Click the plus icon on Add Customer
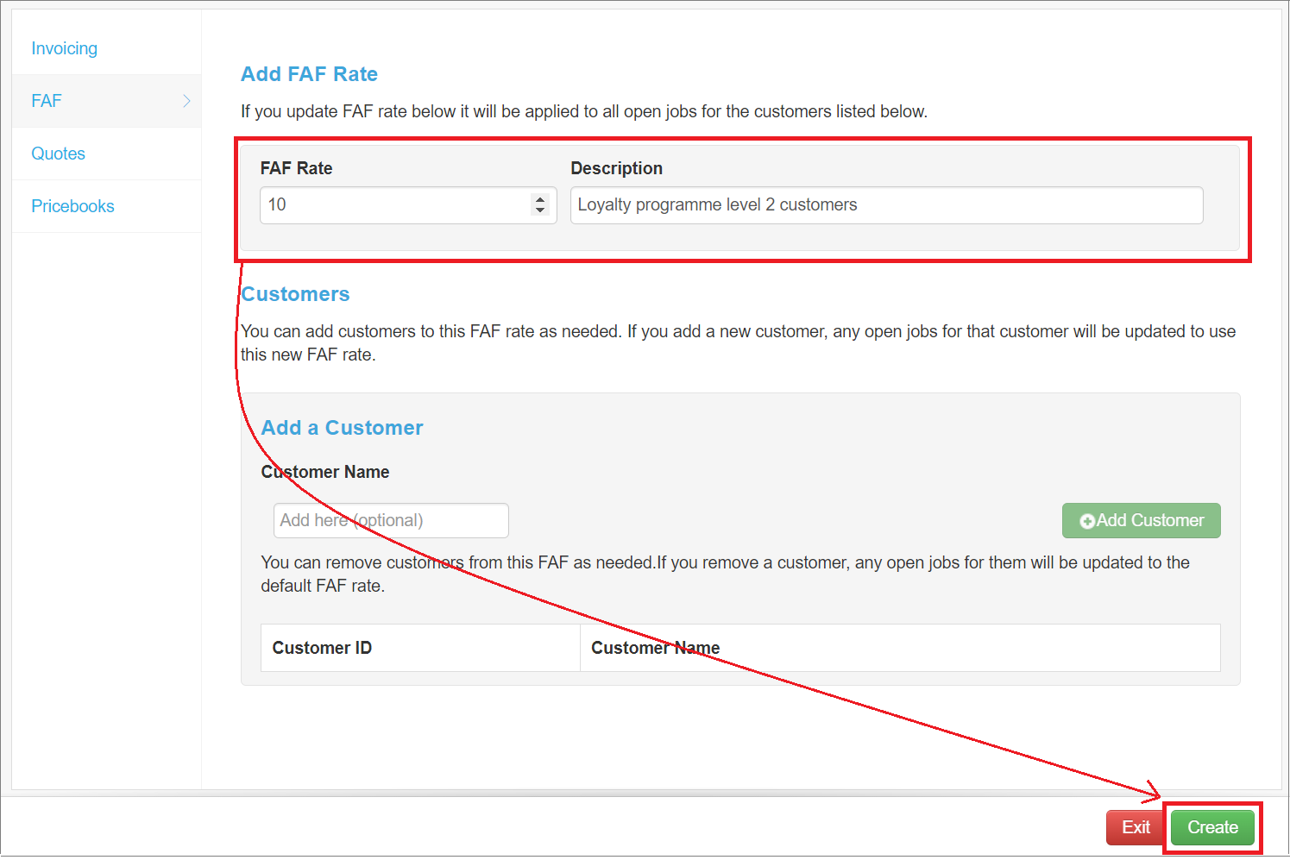This screenshot has height=860, width=1290. point(1088,520)
